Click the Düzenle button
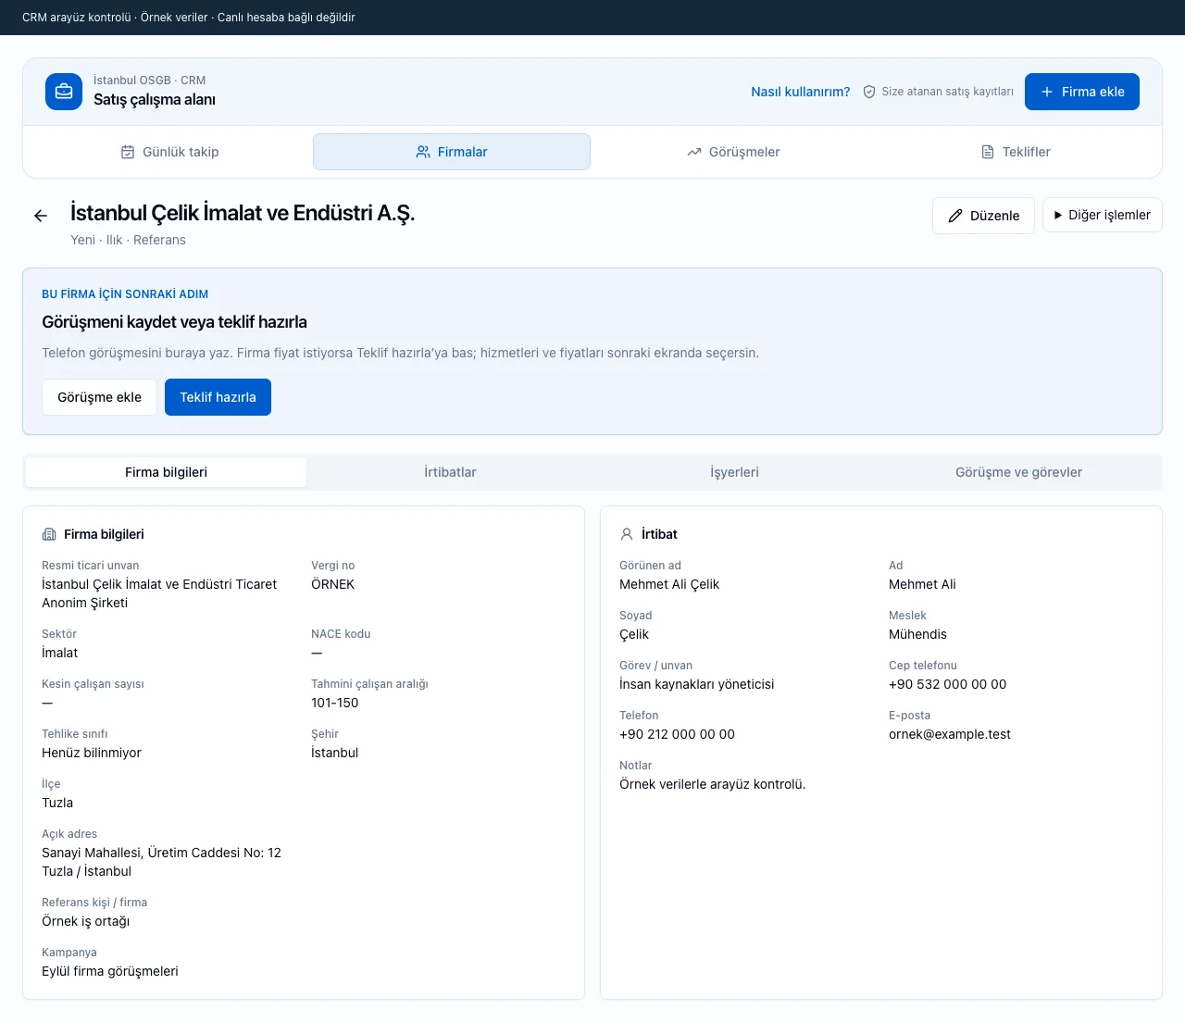 tap(983, 216)
